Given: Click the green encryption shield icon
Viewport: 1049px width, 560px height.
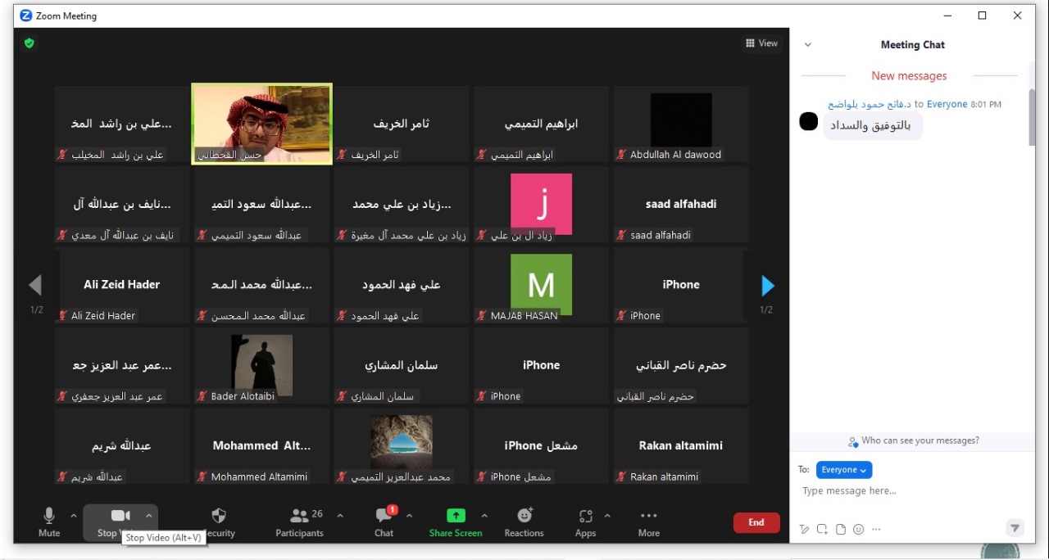Looking at the screenshot, I should coord(30,43).
